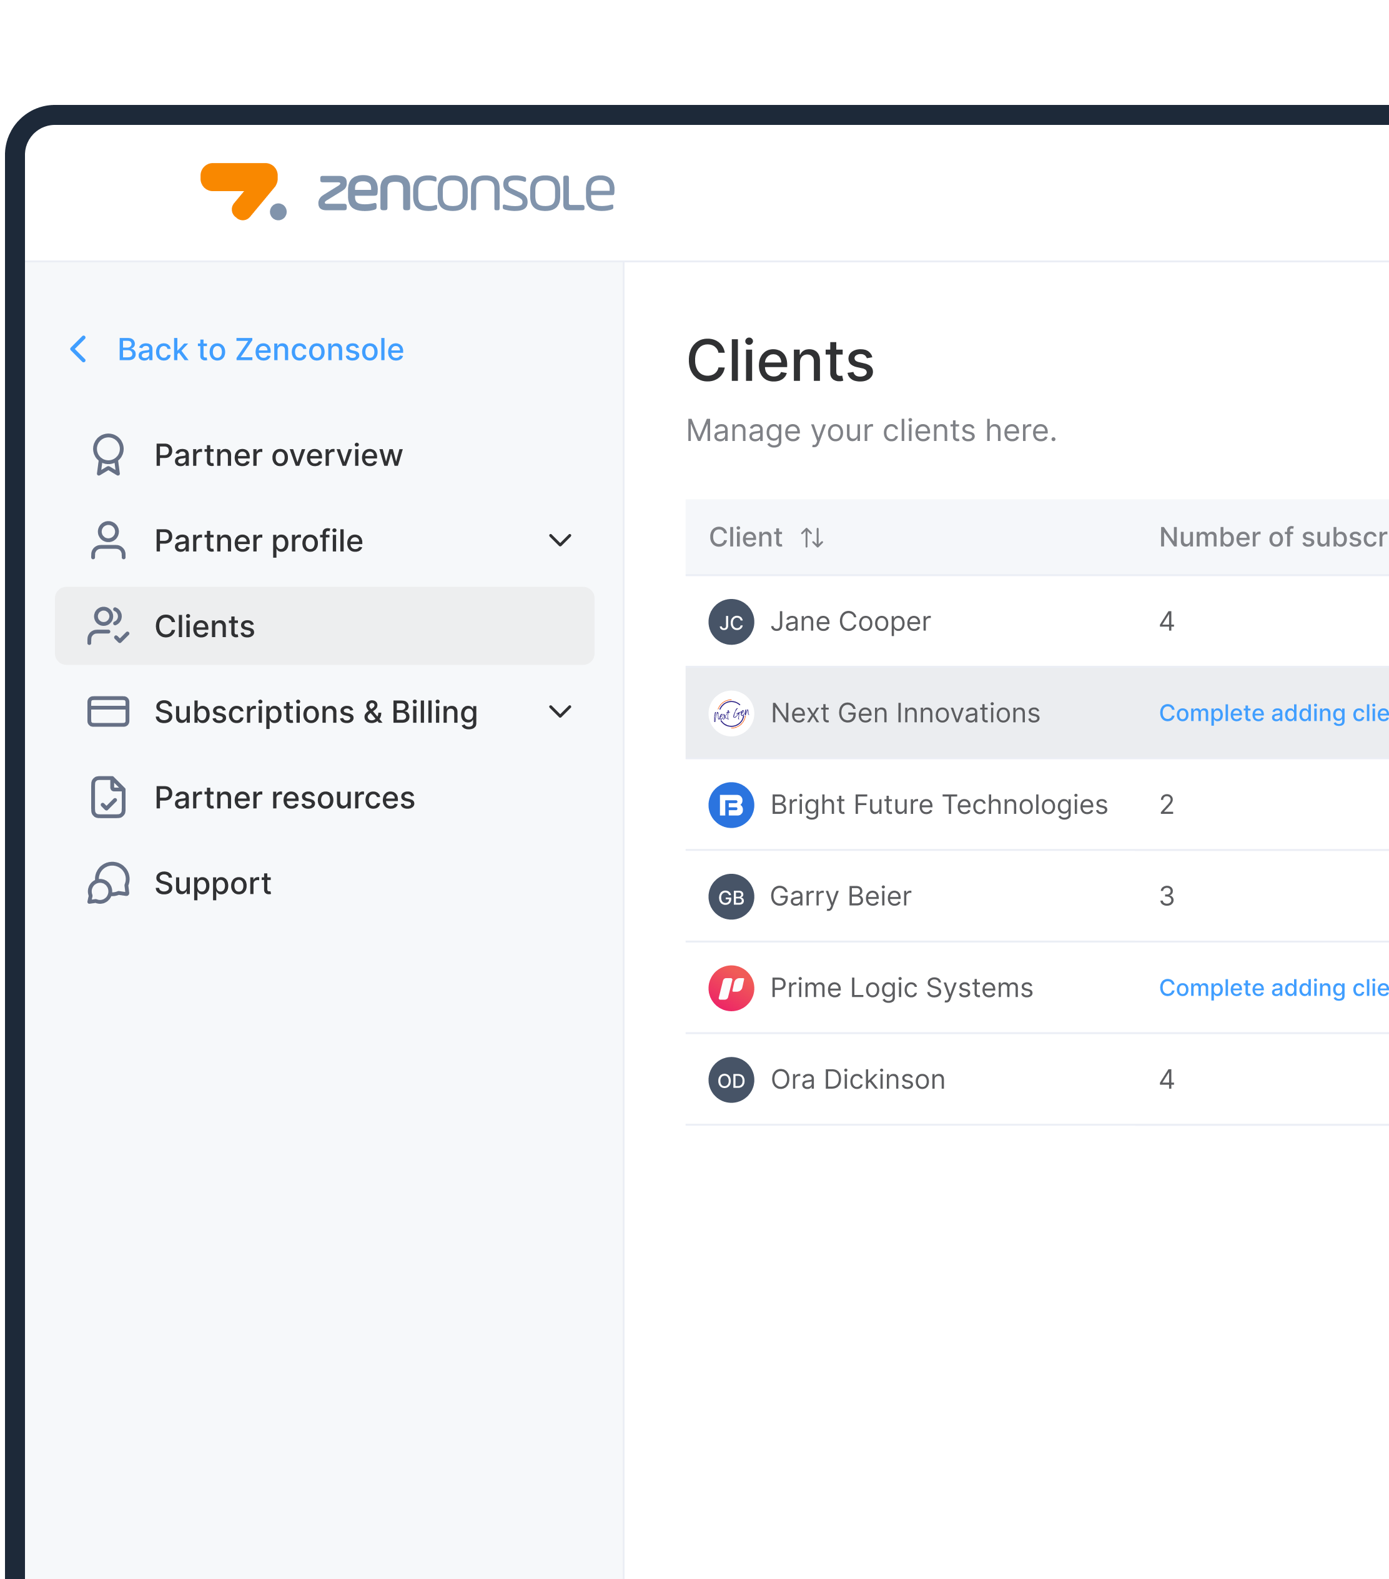Expand the Partner profile submenu chevron
This screenshot has height=1579, width=1389.
(560, 540)
